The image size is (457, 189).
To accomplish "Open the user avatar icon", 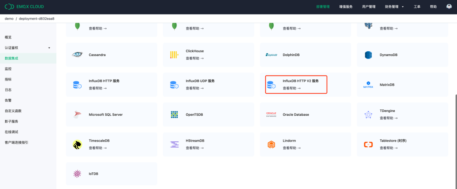I will pyautogui.click(x=449, y=7).
